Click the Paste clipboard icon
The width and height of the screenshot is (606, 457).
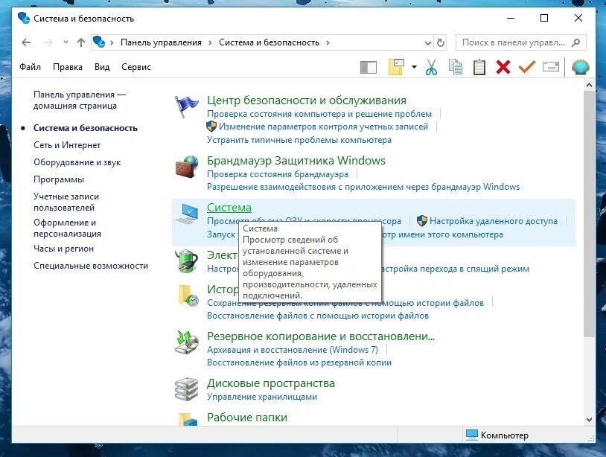pyautogui.click(x=479, y=67)
